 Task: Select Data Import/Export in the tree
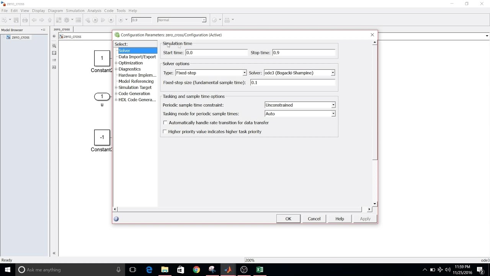point(137,57)
